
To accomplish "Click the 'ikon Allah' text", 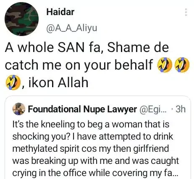I will [58, 83].
